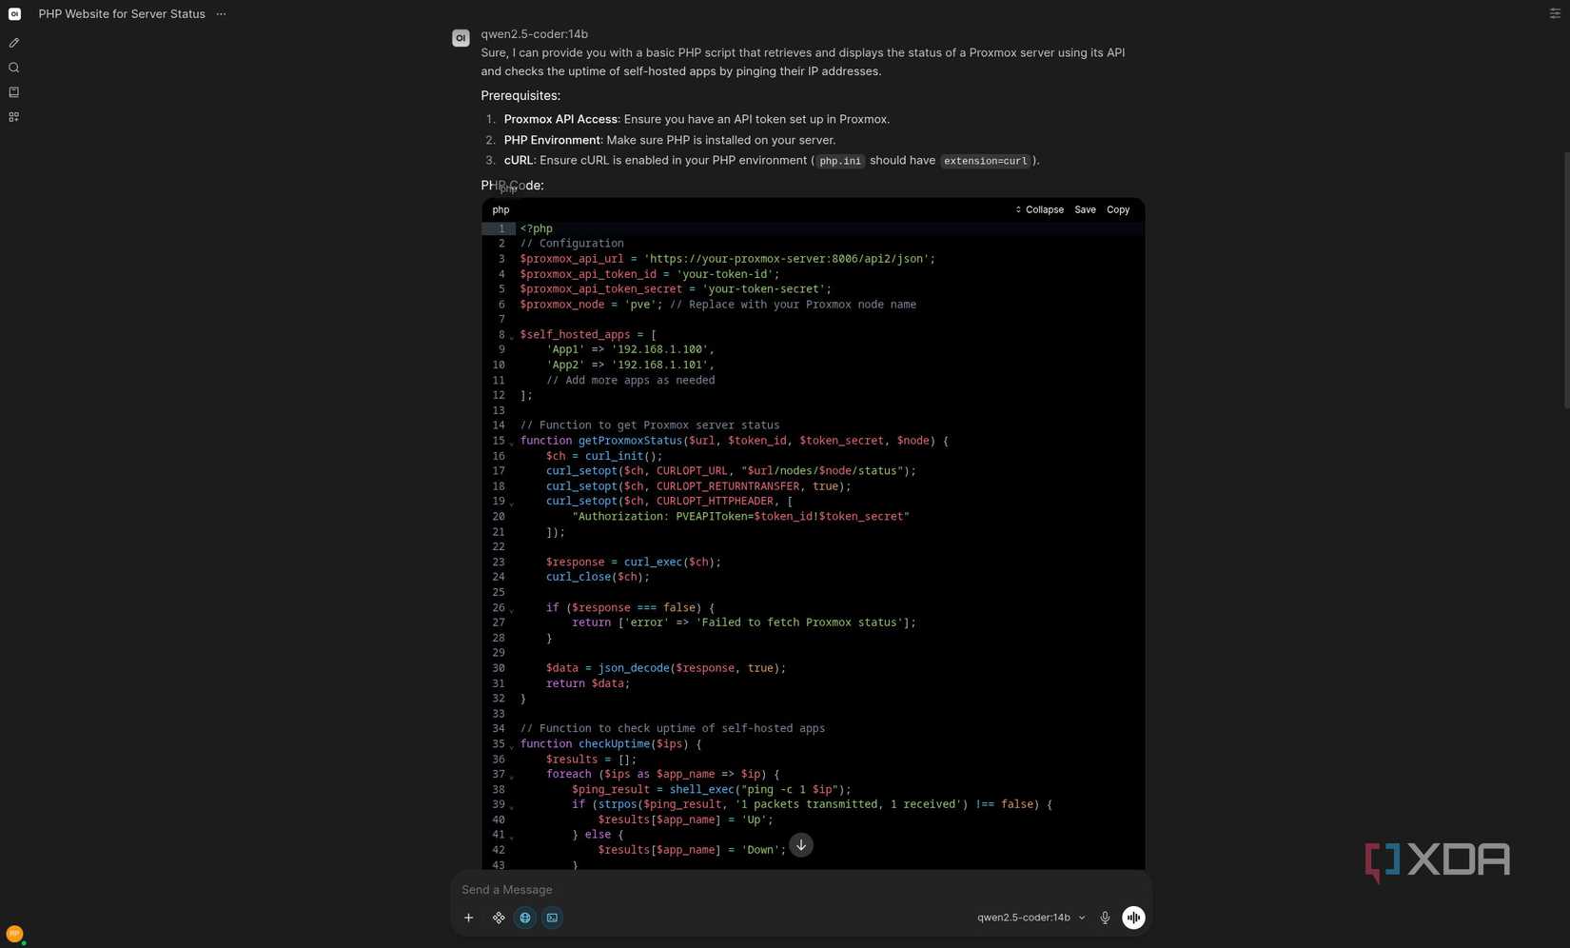Click the user avatar at sidebar bottom

[14, 934]
